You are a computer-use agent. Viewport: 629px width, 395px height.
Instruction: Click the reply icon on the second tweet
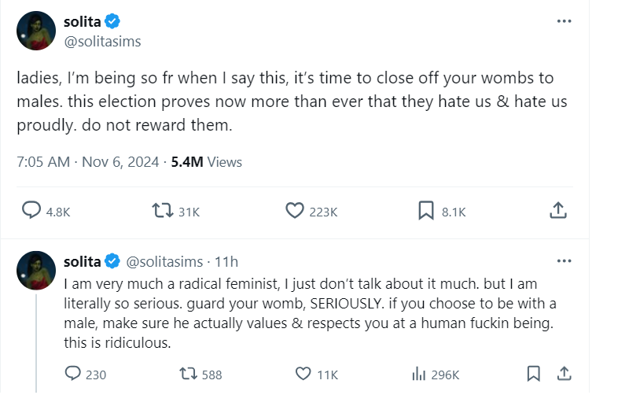[73, 374]
